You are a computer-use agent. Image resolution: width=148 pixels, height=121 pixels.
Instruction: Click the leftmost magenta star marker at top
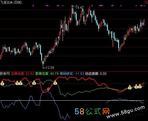click(x=33, y=5)
